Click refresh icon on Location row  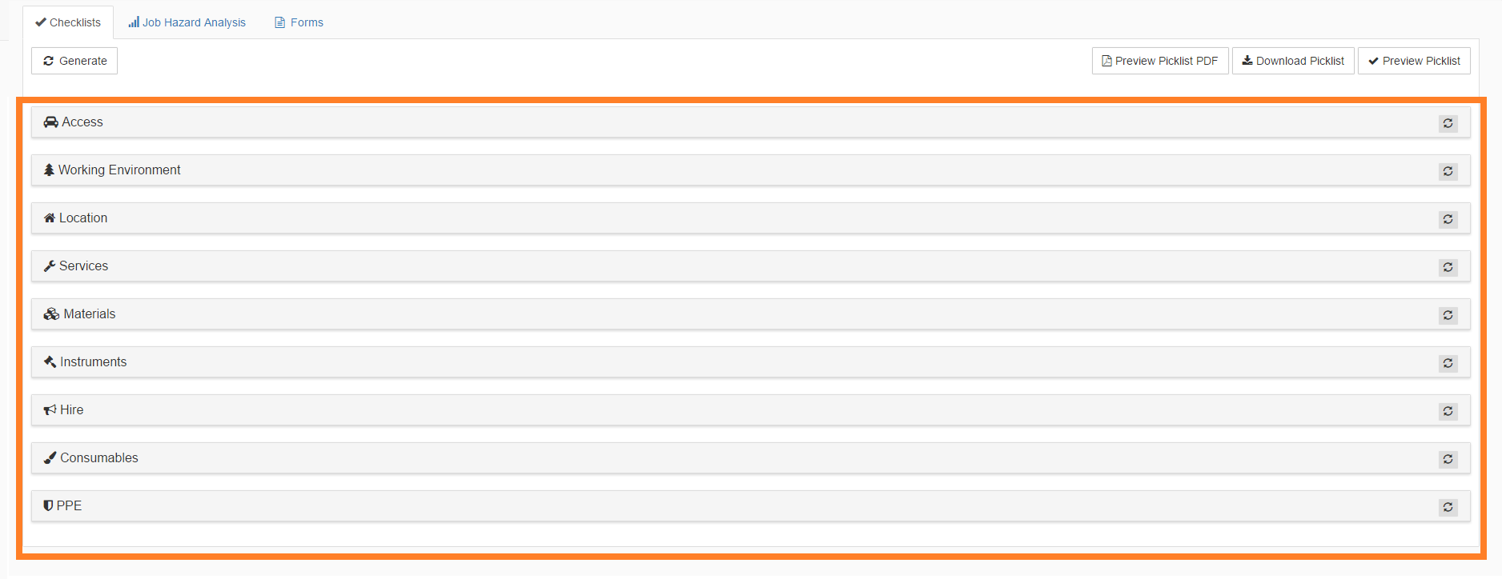point(1448,219)
